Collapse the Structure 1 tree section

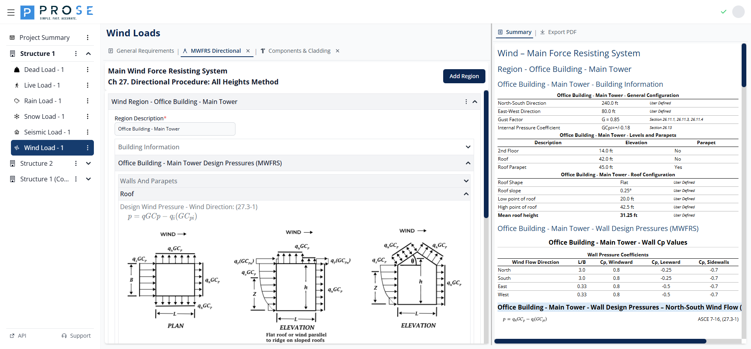click(88, 54)
